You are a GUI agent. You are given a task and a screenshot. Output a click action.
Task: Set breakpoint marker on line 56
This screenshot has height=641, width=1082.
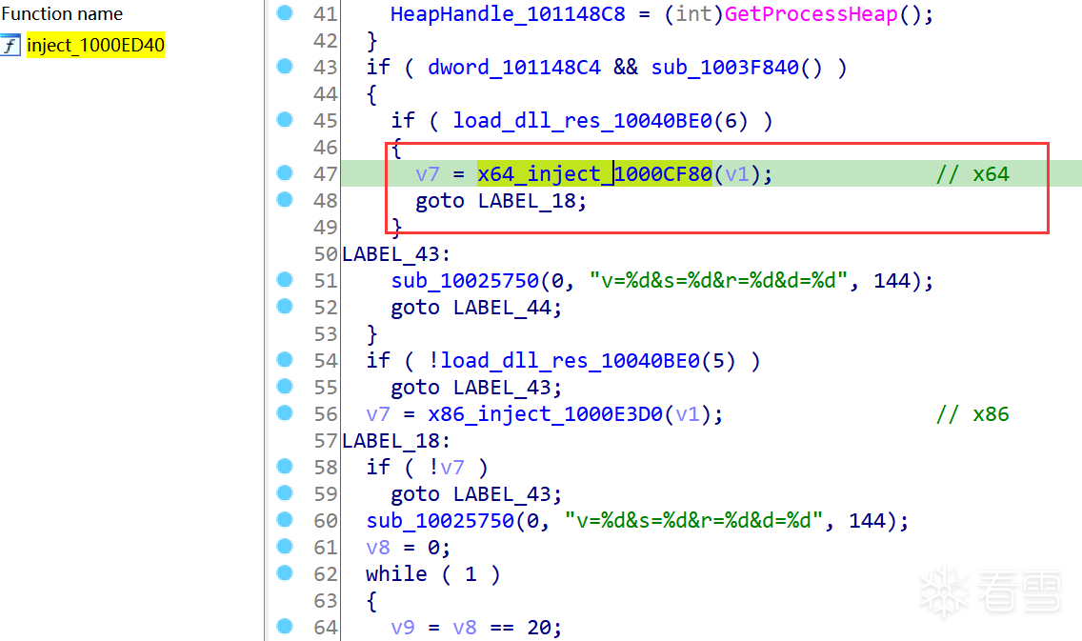click(x=284, y=412)
